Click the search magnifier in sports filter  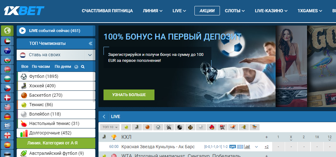83,67
